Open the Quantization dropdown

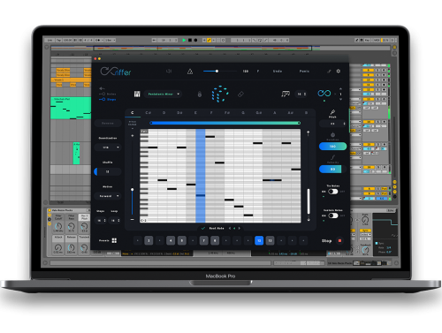[x=108, y=148]
